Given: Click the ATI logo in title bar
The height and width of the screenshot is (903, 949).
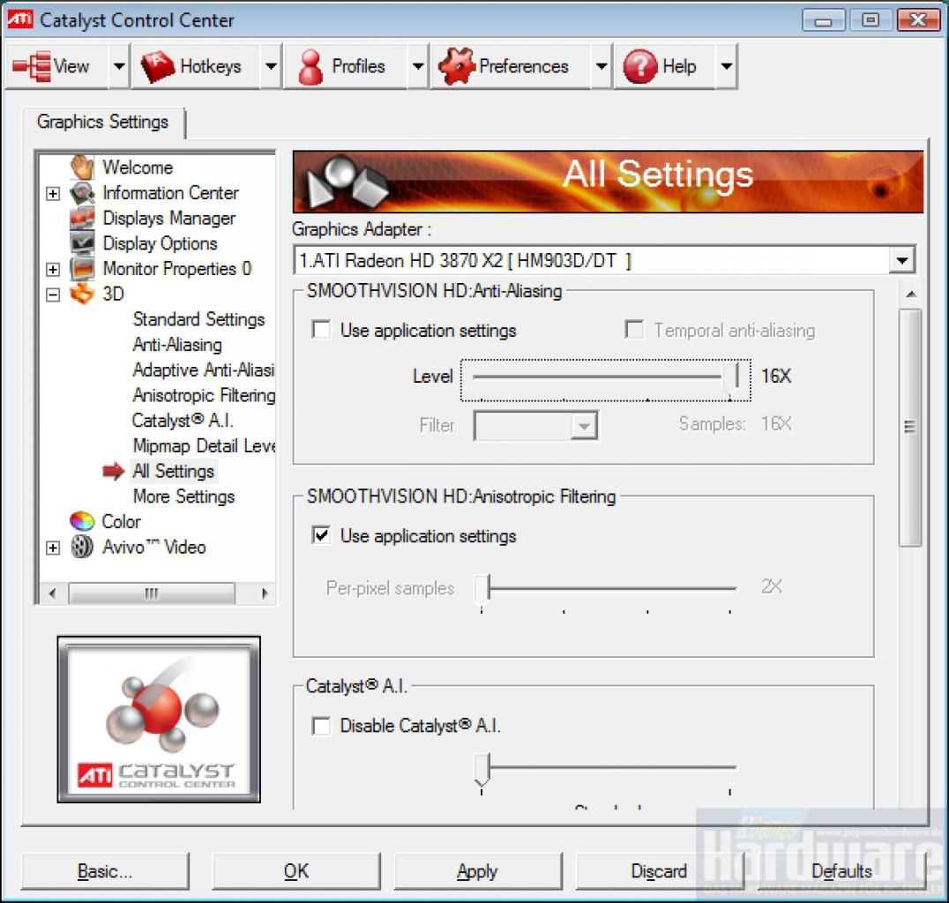Looking at the screenshot, I should (19, 19).
